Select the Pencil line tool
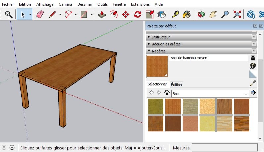Viewport: 264px width, 152px height. coord(52,14)
